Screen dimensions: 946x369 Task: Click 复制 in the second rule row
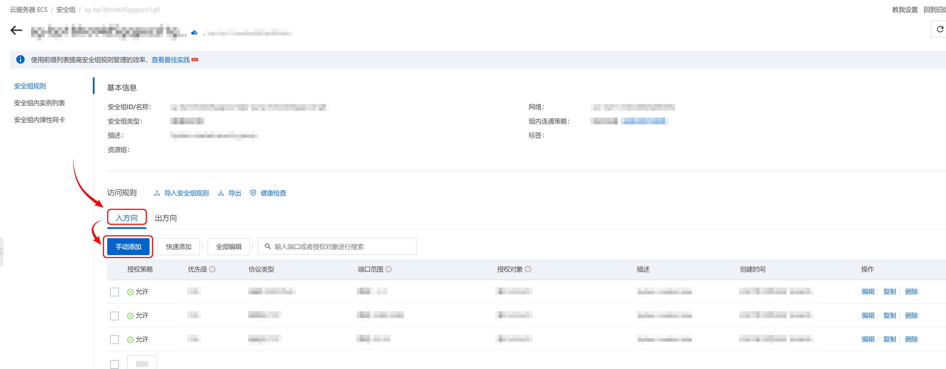[890, 315]
